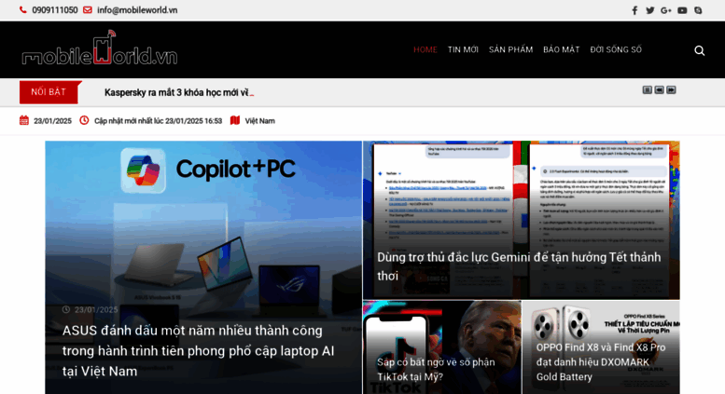Open the Facebook social icon
The height and width of the screenshot is (394, 725).
(634, 10)
